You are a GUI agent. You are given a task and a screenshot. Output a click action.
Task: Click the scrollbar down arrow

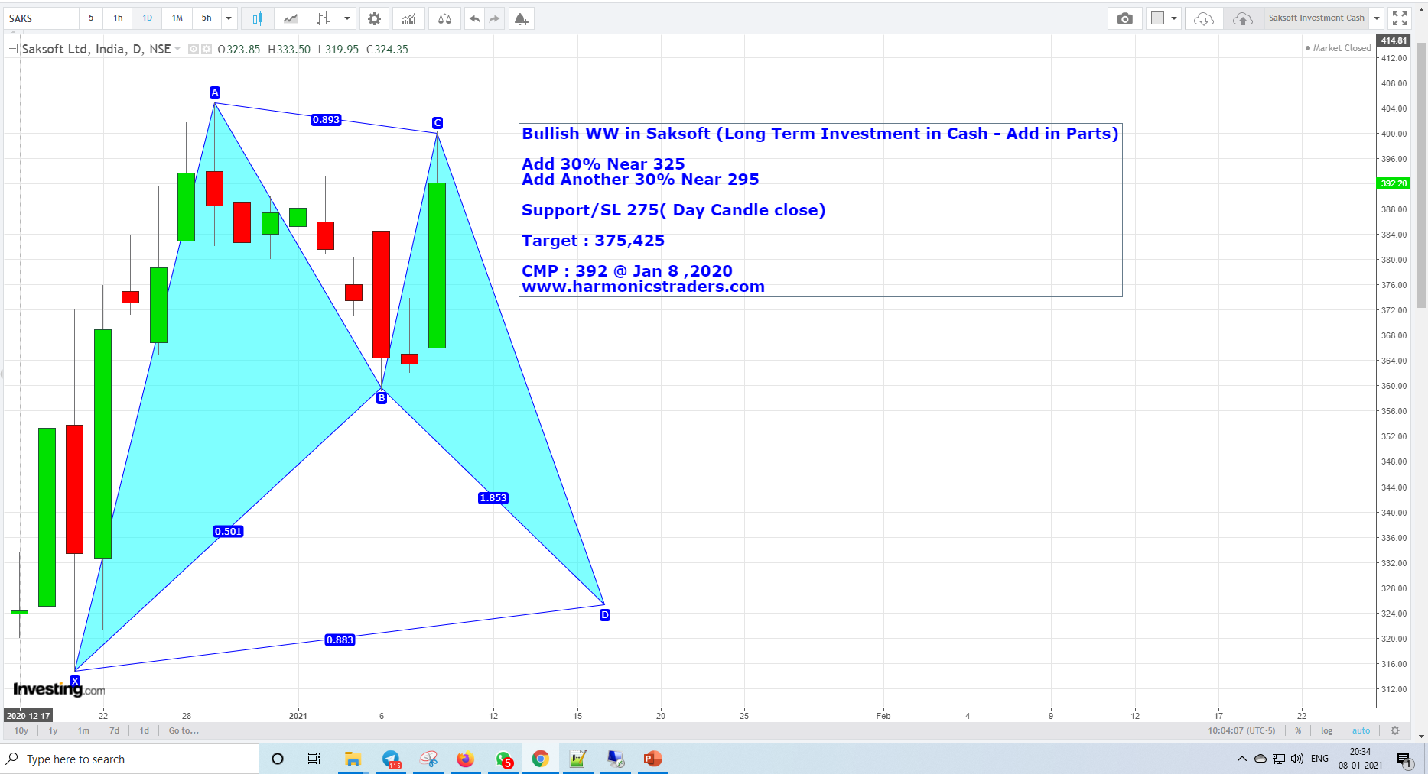click(x=1421, y=737)
